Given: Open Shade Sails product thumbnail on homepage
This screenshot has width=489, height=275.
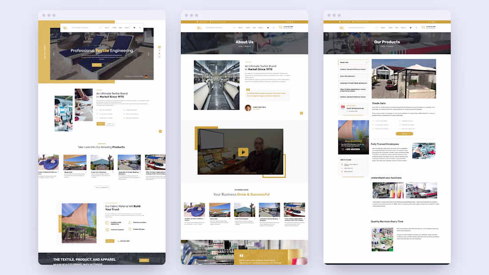Looking at the screenshot, I should [75, 163].
